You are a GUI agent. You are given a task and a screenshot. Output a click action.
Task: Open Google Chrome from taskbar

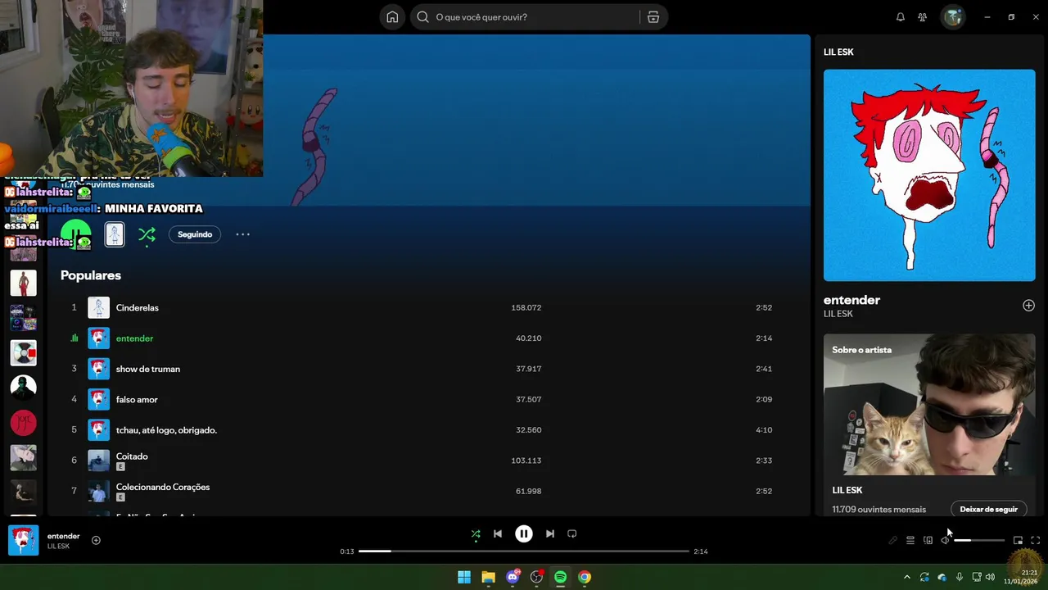click(585, 577)
